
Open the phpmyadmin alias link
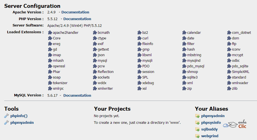[213, 116]
